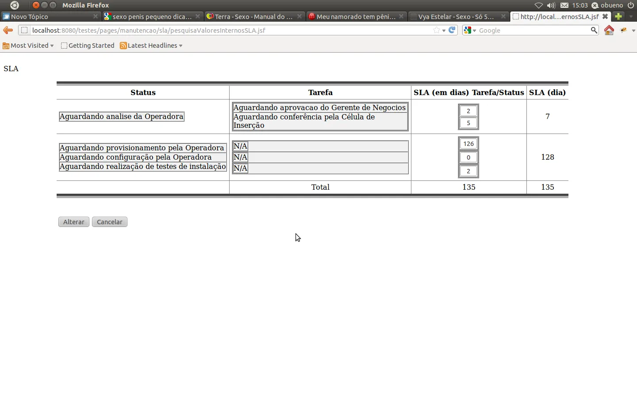637x398 pixels.
Task: Click the SLA (dia) value 7
Action: click(548, 116)
